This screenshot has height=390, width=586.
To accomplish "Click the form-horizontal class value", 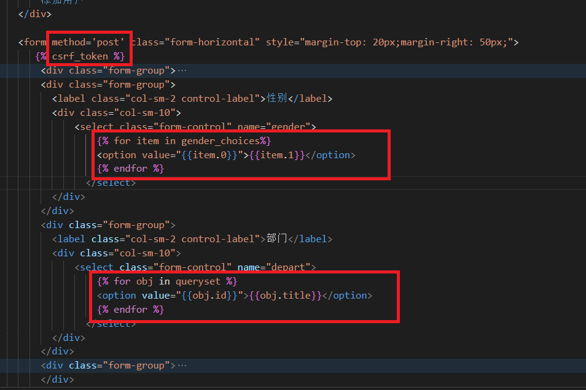I will [213, 42].
